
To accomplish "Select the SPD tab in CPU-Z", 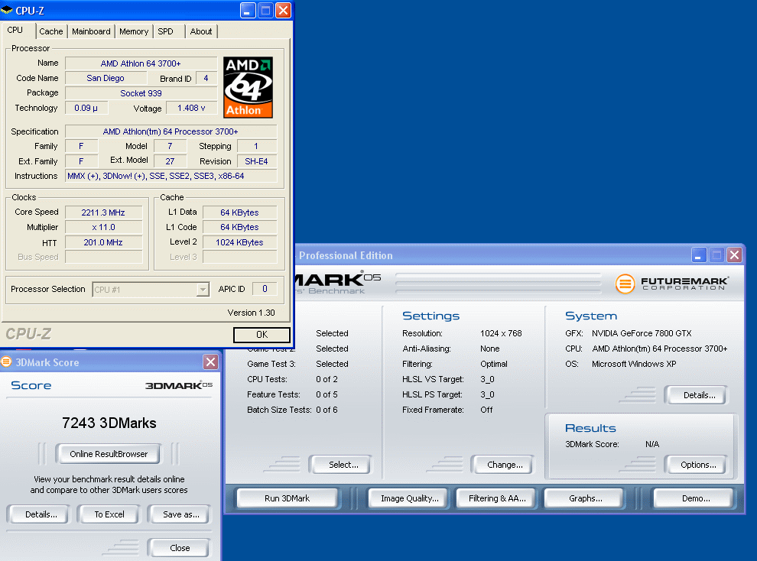I will pos(166,31).
